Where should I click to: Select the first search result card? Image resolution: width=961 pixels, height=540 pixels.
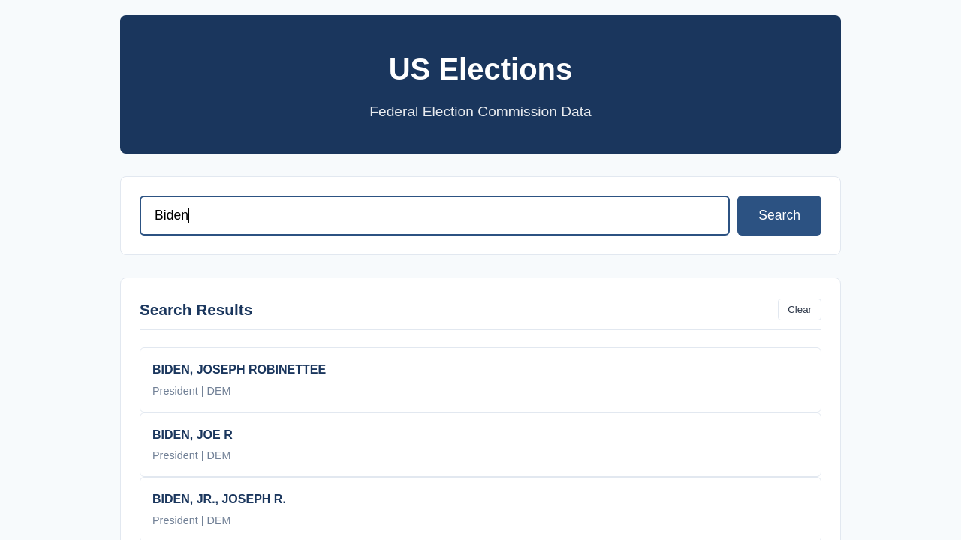click(480, 379)
